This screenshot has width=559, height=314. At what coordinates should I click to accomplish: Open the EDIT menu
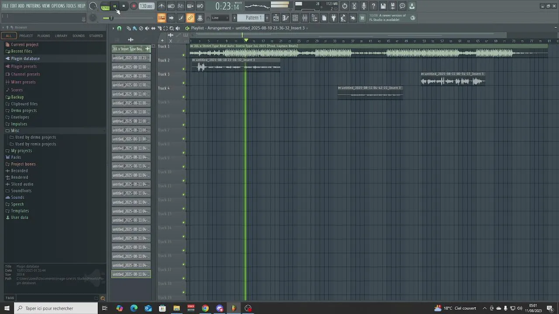[14, 6]
